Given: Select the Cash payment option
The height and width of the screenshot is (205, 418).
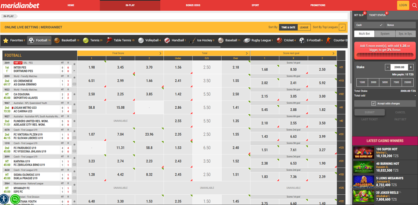Looking at the screenshot, I should 370,25.
